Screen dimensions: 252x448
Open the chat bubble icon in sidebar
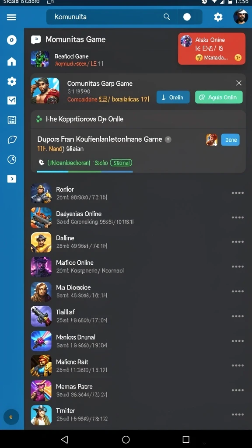(12, 140)
